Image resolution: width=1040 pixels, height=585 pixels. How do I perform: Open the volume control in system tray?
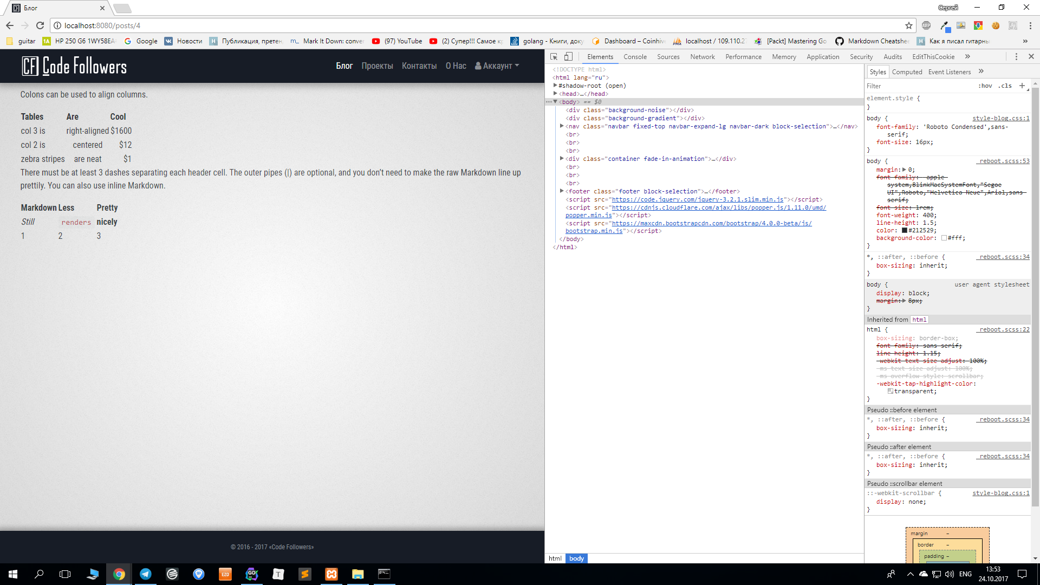pyautogui.click(x=950, y=574)
